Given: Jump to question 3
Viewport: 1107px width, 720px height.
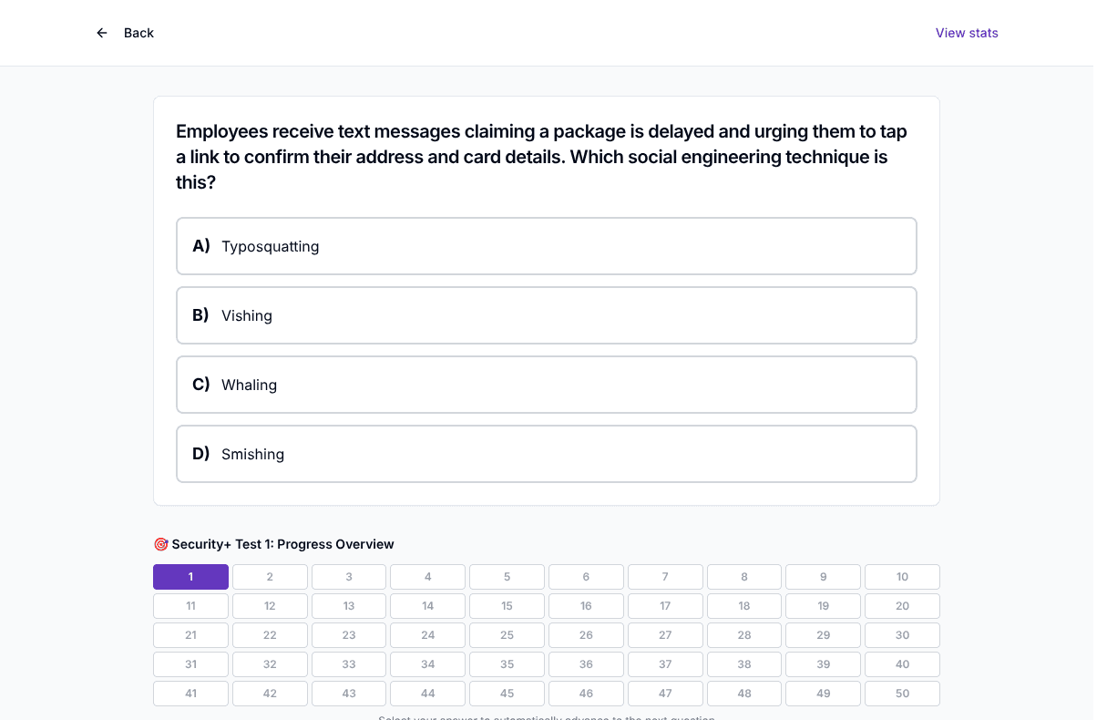Looking at the screenshot, I should (x=349, y=577).
